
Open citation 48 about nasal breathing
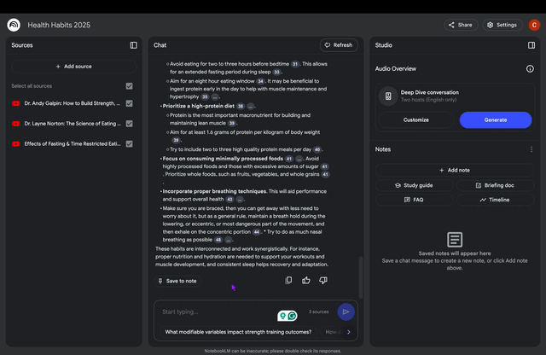pos(218,240)
